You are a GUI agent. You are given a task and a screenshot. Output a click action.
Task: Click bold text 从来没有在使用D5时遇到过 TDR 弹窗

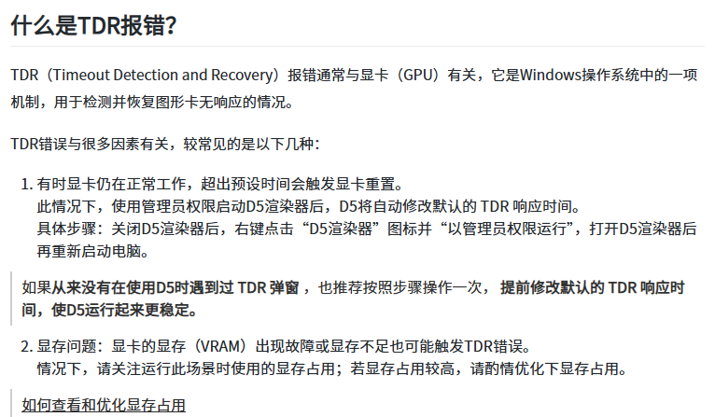pos(175,287)
